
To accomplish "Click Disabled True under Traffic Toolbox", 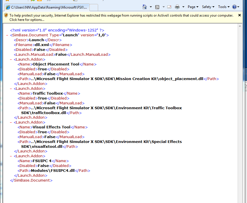I will point(43,98).
